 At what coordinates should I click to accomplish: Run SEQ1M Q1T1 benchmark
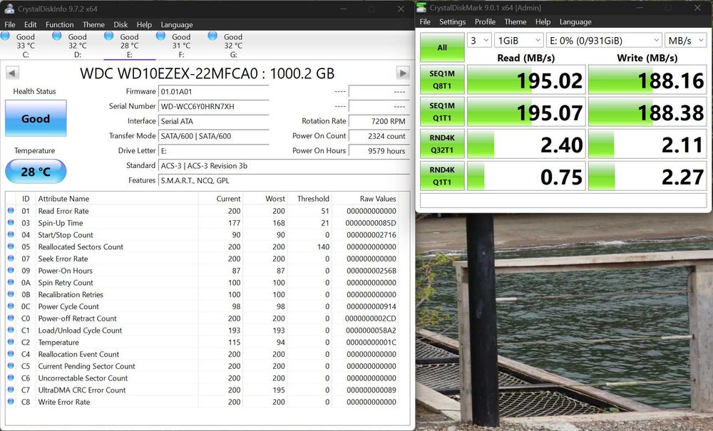tap(442, 112)
